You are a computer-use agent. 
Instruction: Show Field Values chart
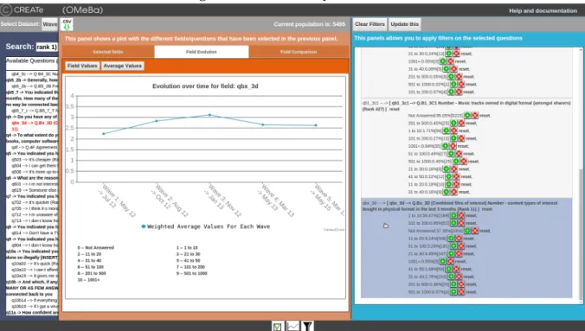pyautogui.click(x=82, y=66)
